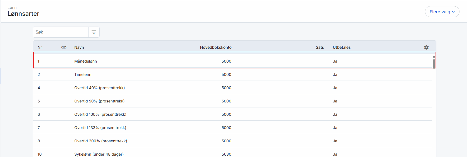Screen dimensions: 467x157
Task: Open table column settings gear
Action: tap(426, 47)
